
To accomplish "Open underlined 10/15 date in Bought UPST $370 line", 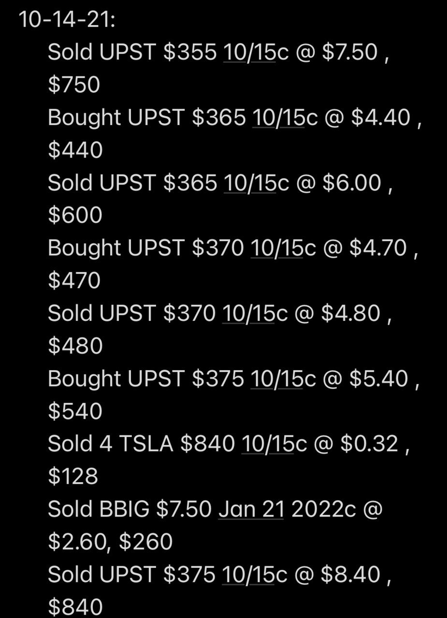I will [x=277, y=247].
